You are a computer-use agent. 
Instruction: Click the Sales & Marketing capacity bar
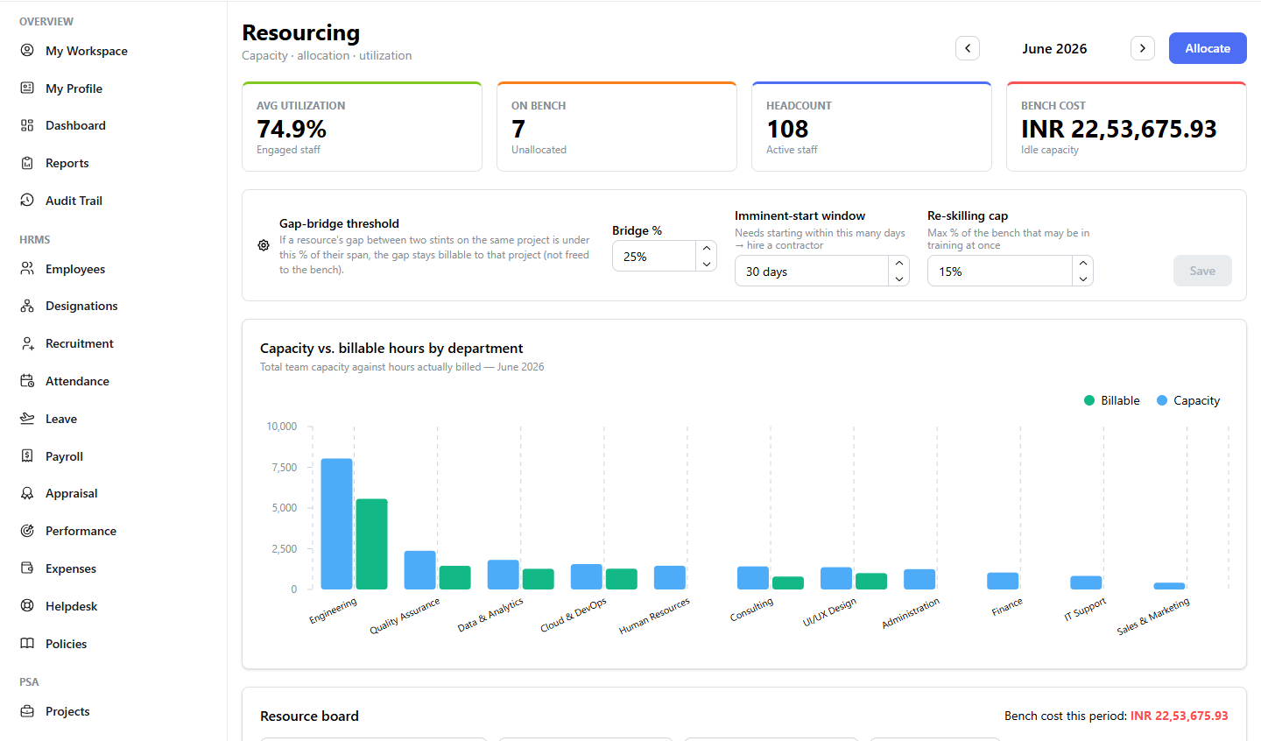click(1170, 586)
